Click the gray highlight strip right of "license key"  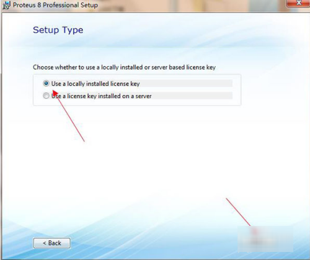click(x=186, y=83)
